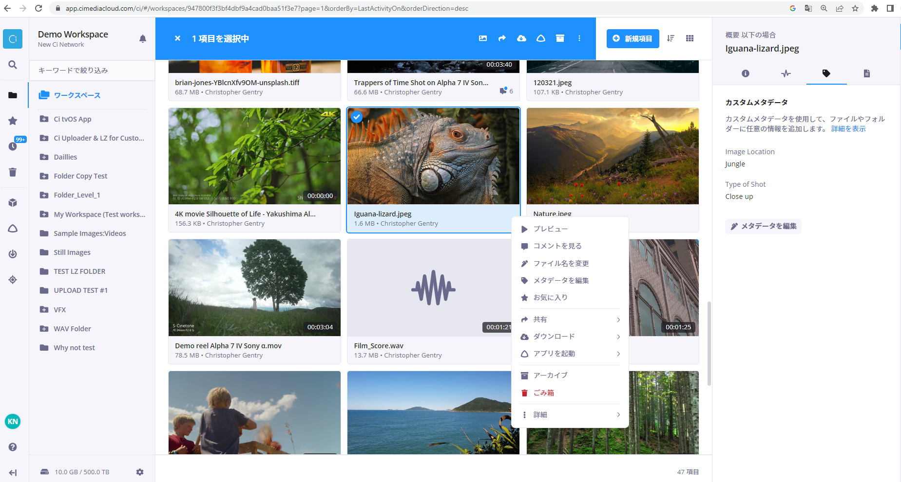The image size is (901, 482).
Task: Open the search icon in left rail
Action: [13, 65]
